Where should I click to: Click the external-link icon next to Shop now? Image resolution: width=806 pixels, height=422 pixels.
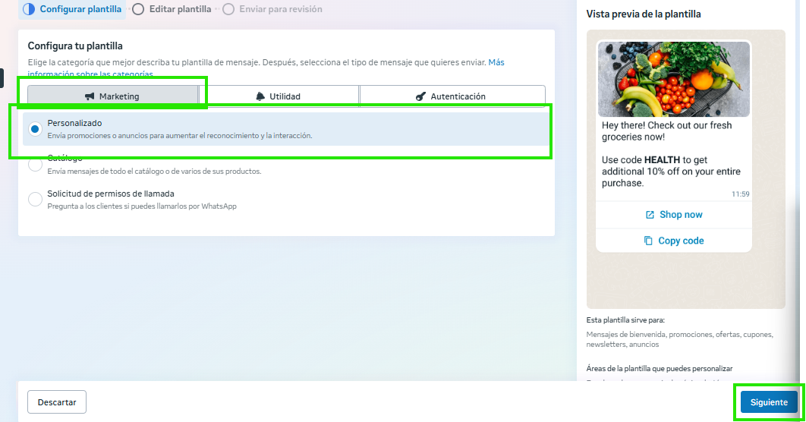click(650, 215)
